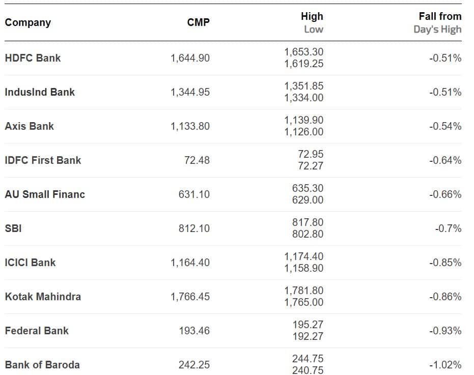The width and height of the screenshot is (474, 375).
Task: Click SBI's -0.7% fall value
Action: 448,228
